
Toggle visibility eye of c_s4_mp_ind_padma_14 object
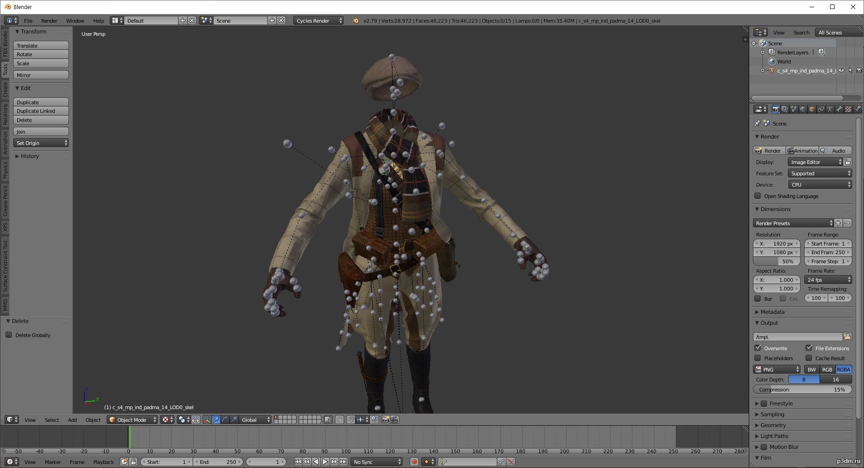point(841,71)
